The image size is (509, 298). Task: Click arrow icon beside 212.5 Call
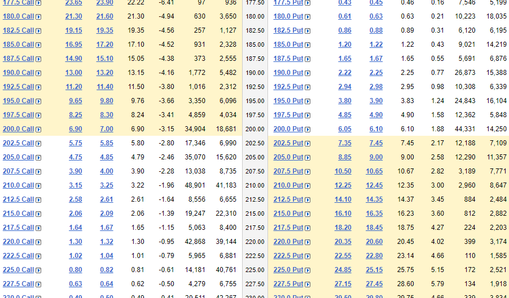(x=38, y=200)
